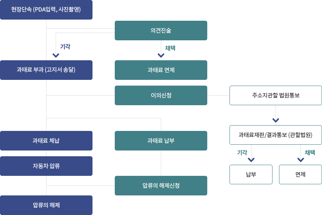Select the 과태료 면제 box
This screenshot has height=215, width=322.
(x=161, y=70)
